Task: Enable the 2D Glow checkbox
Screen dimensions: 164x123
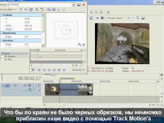Action: [x=2, y=59]
